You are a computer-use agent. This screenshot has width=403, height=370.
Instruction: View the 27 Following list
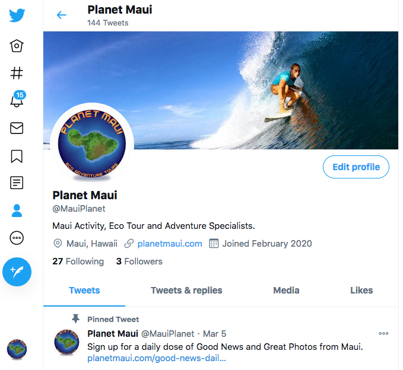pyautogui.click(x=78, y=261)
